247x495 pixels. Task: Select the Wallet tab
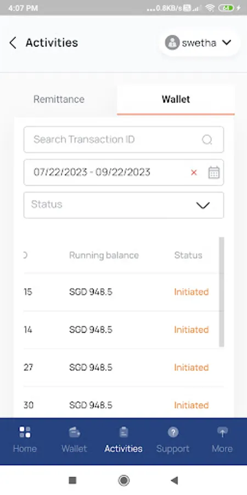176,99
